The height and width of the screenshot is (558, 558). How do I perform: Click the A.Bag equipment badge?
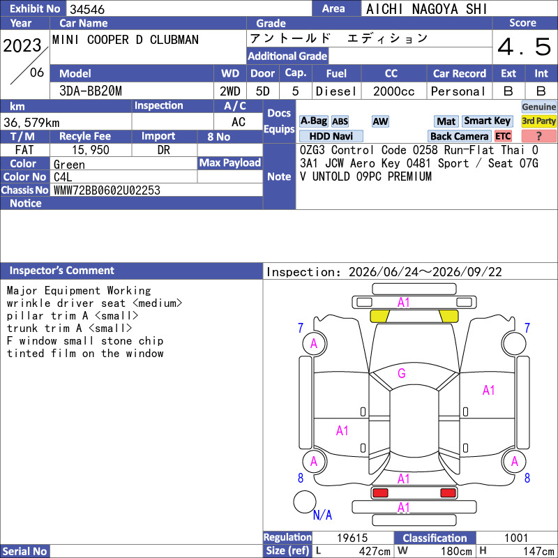click(x=313, y=121)
